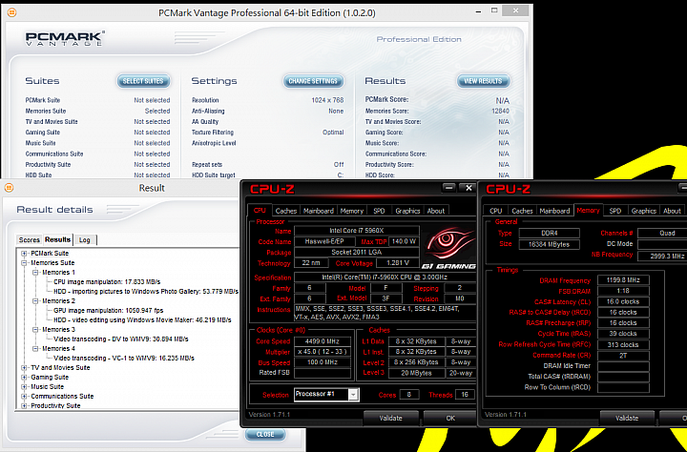Image resolution: width=687 pixels, height=452 pixels.
Task: Click Validate in the right CPU-Z window
Action: tap(627, 418)
